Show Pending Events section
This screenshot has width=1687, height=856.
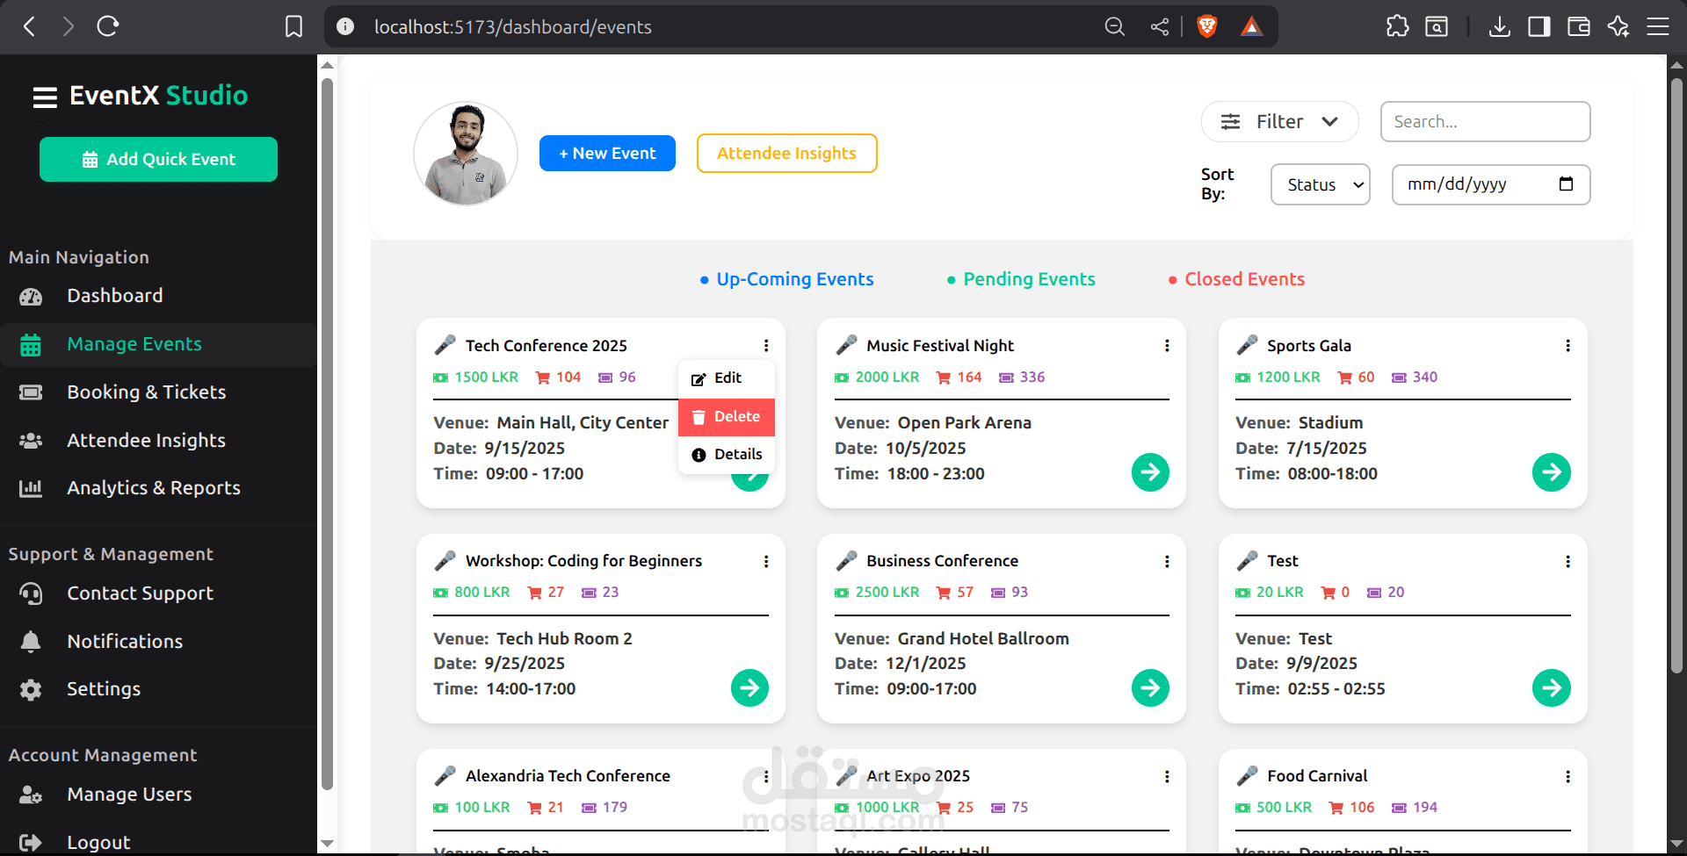pyautogui.click(x=1021, y=279)
